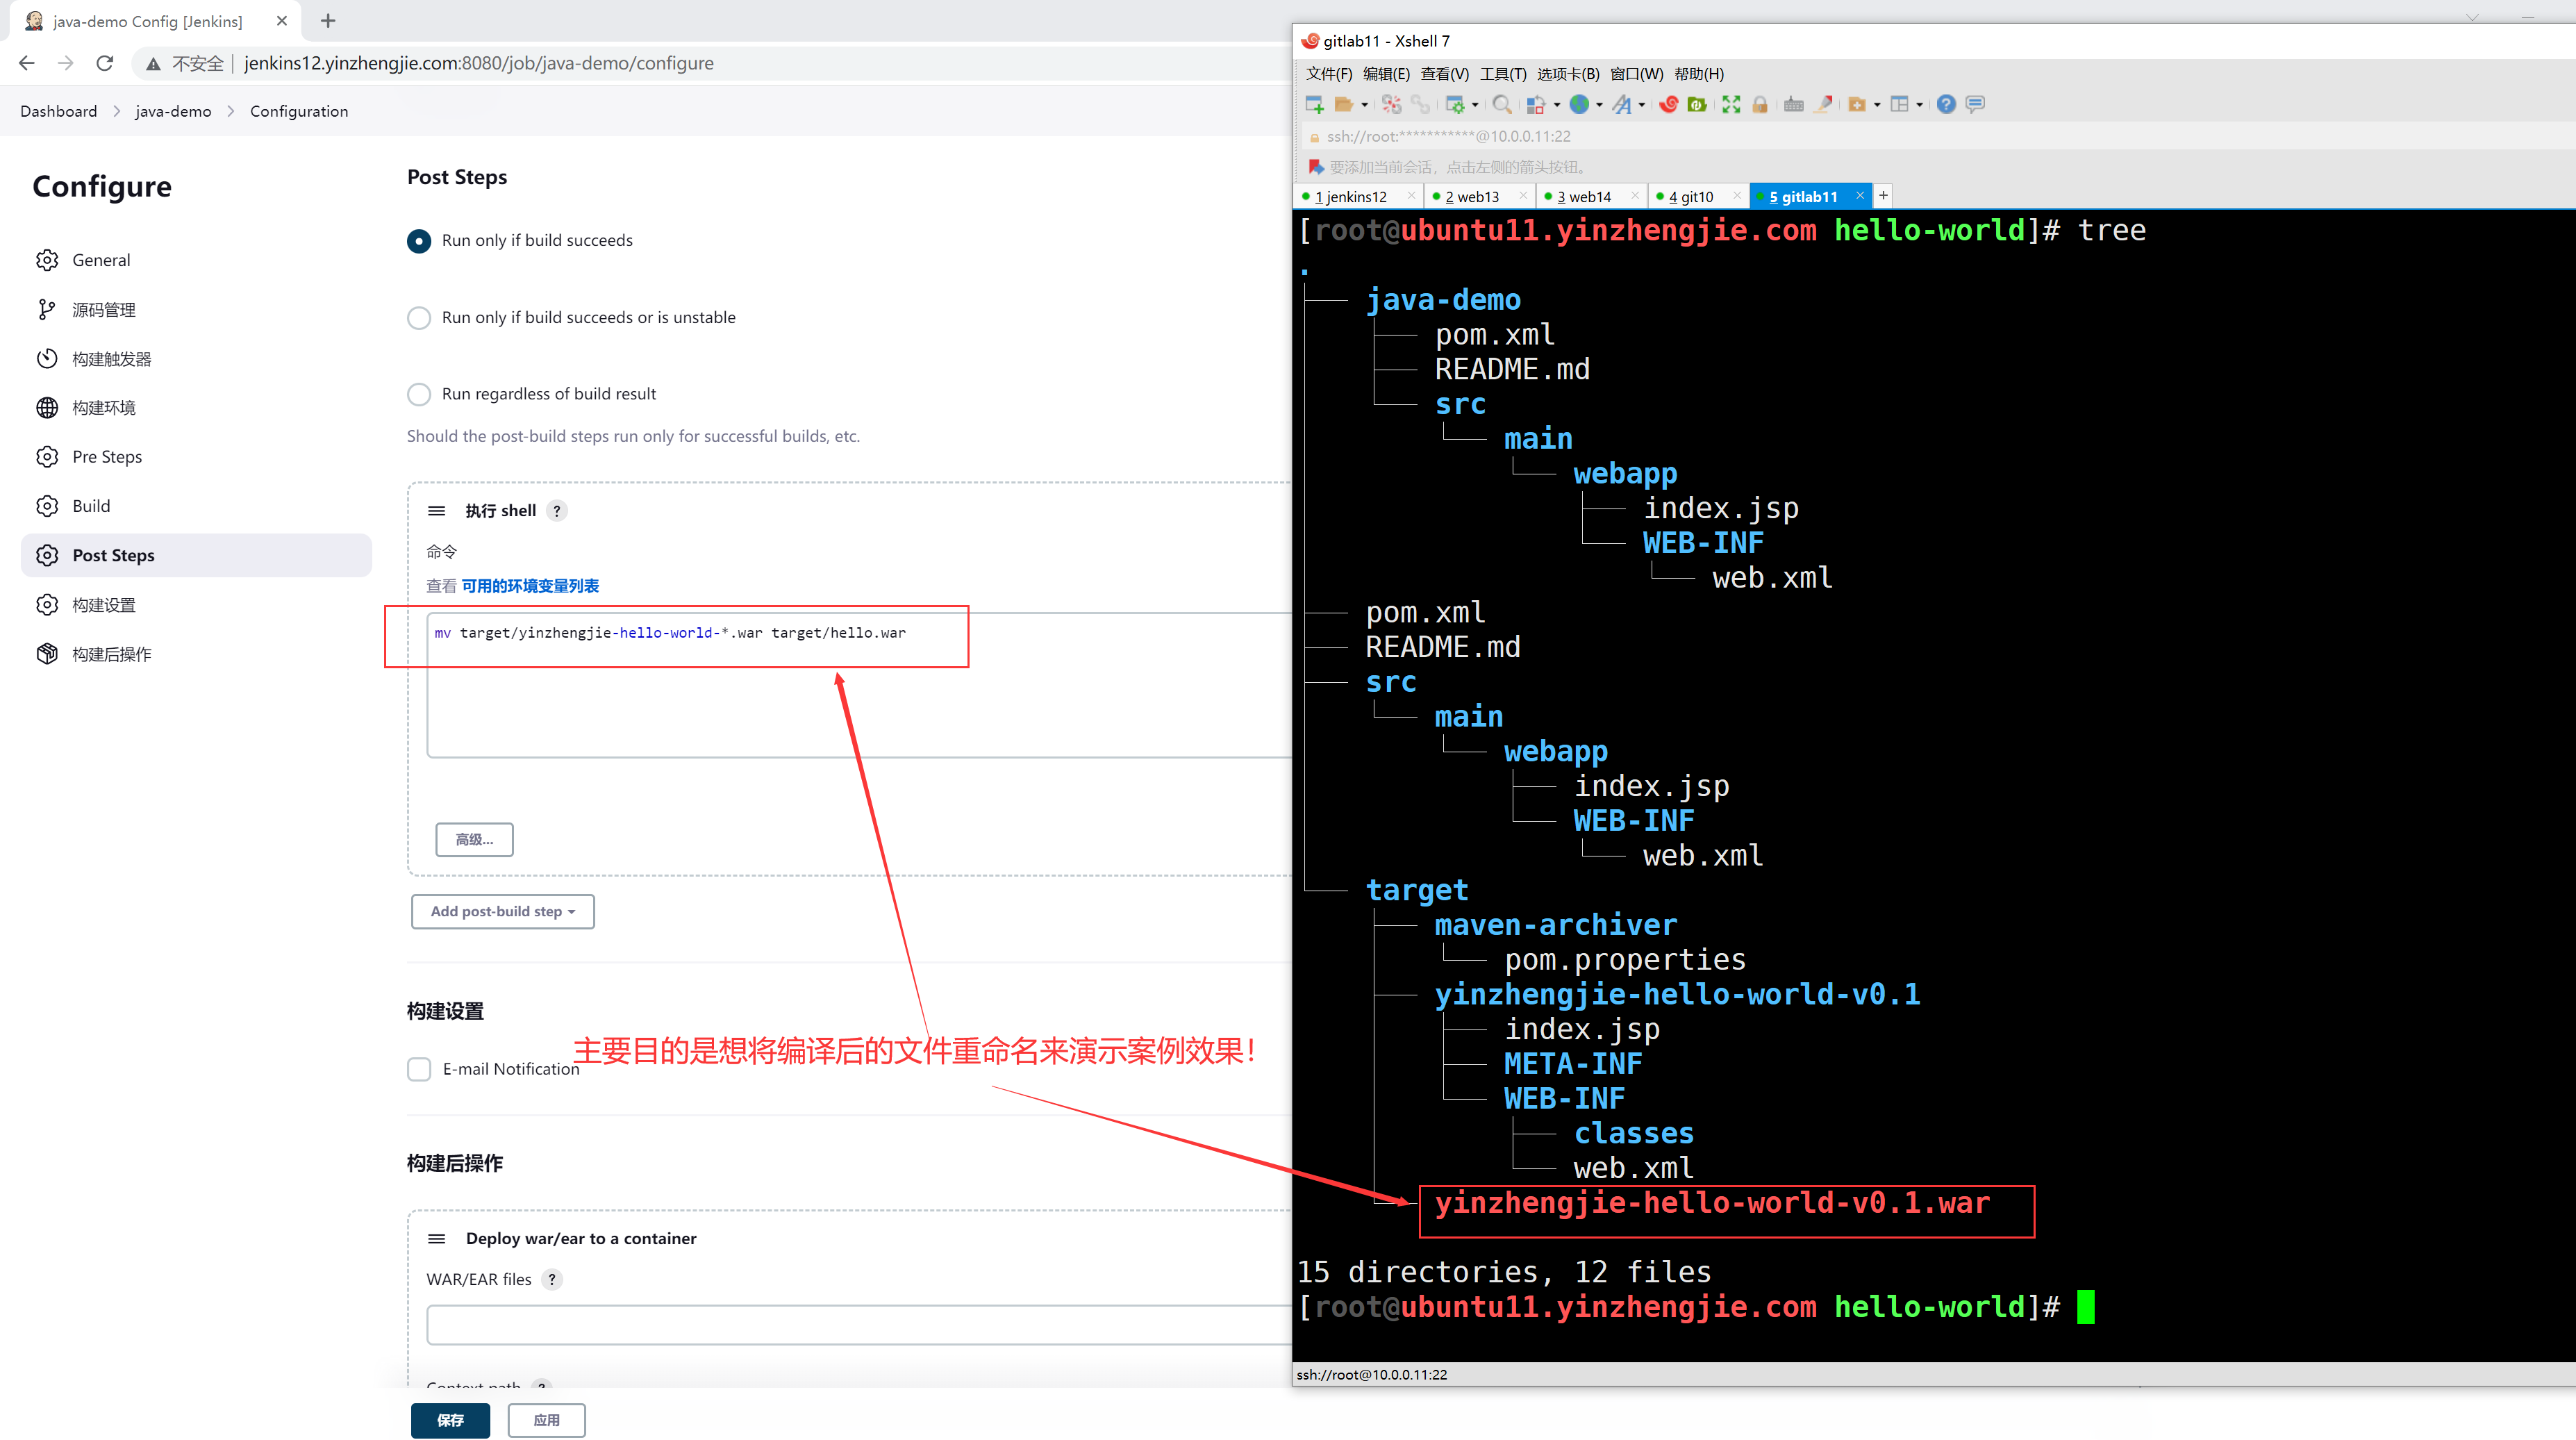Open the Add post-build step dropdown
2576x1440 pixels.
(502, 911)
